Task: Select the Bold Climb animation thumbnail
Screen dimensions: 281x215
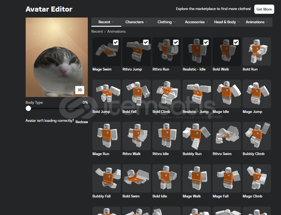Action: pyautogui.click(x=166, y=94)
